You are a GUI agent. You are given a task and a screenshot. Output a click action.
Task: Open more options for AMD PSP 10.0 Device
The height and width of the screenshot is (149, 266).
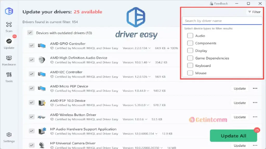[x=255, y=102]
